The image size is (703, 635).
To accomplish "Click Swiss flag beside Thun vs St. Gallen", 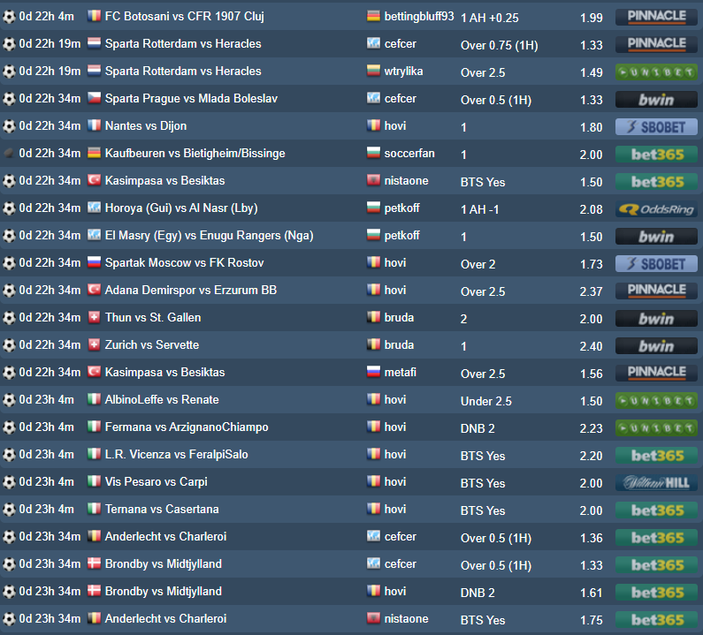I will pos(94,317).
